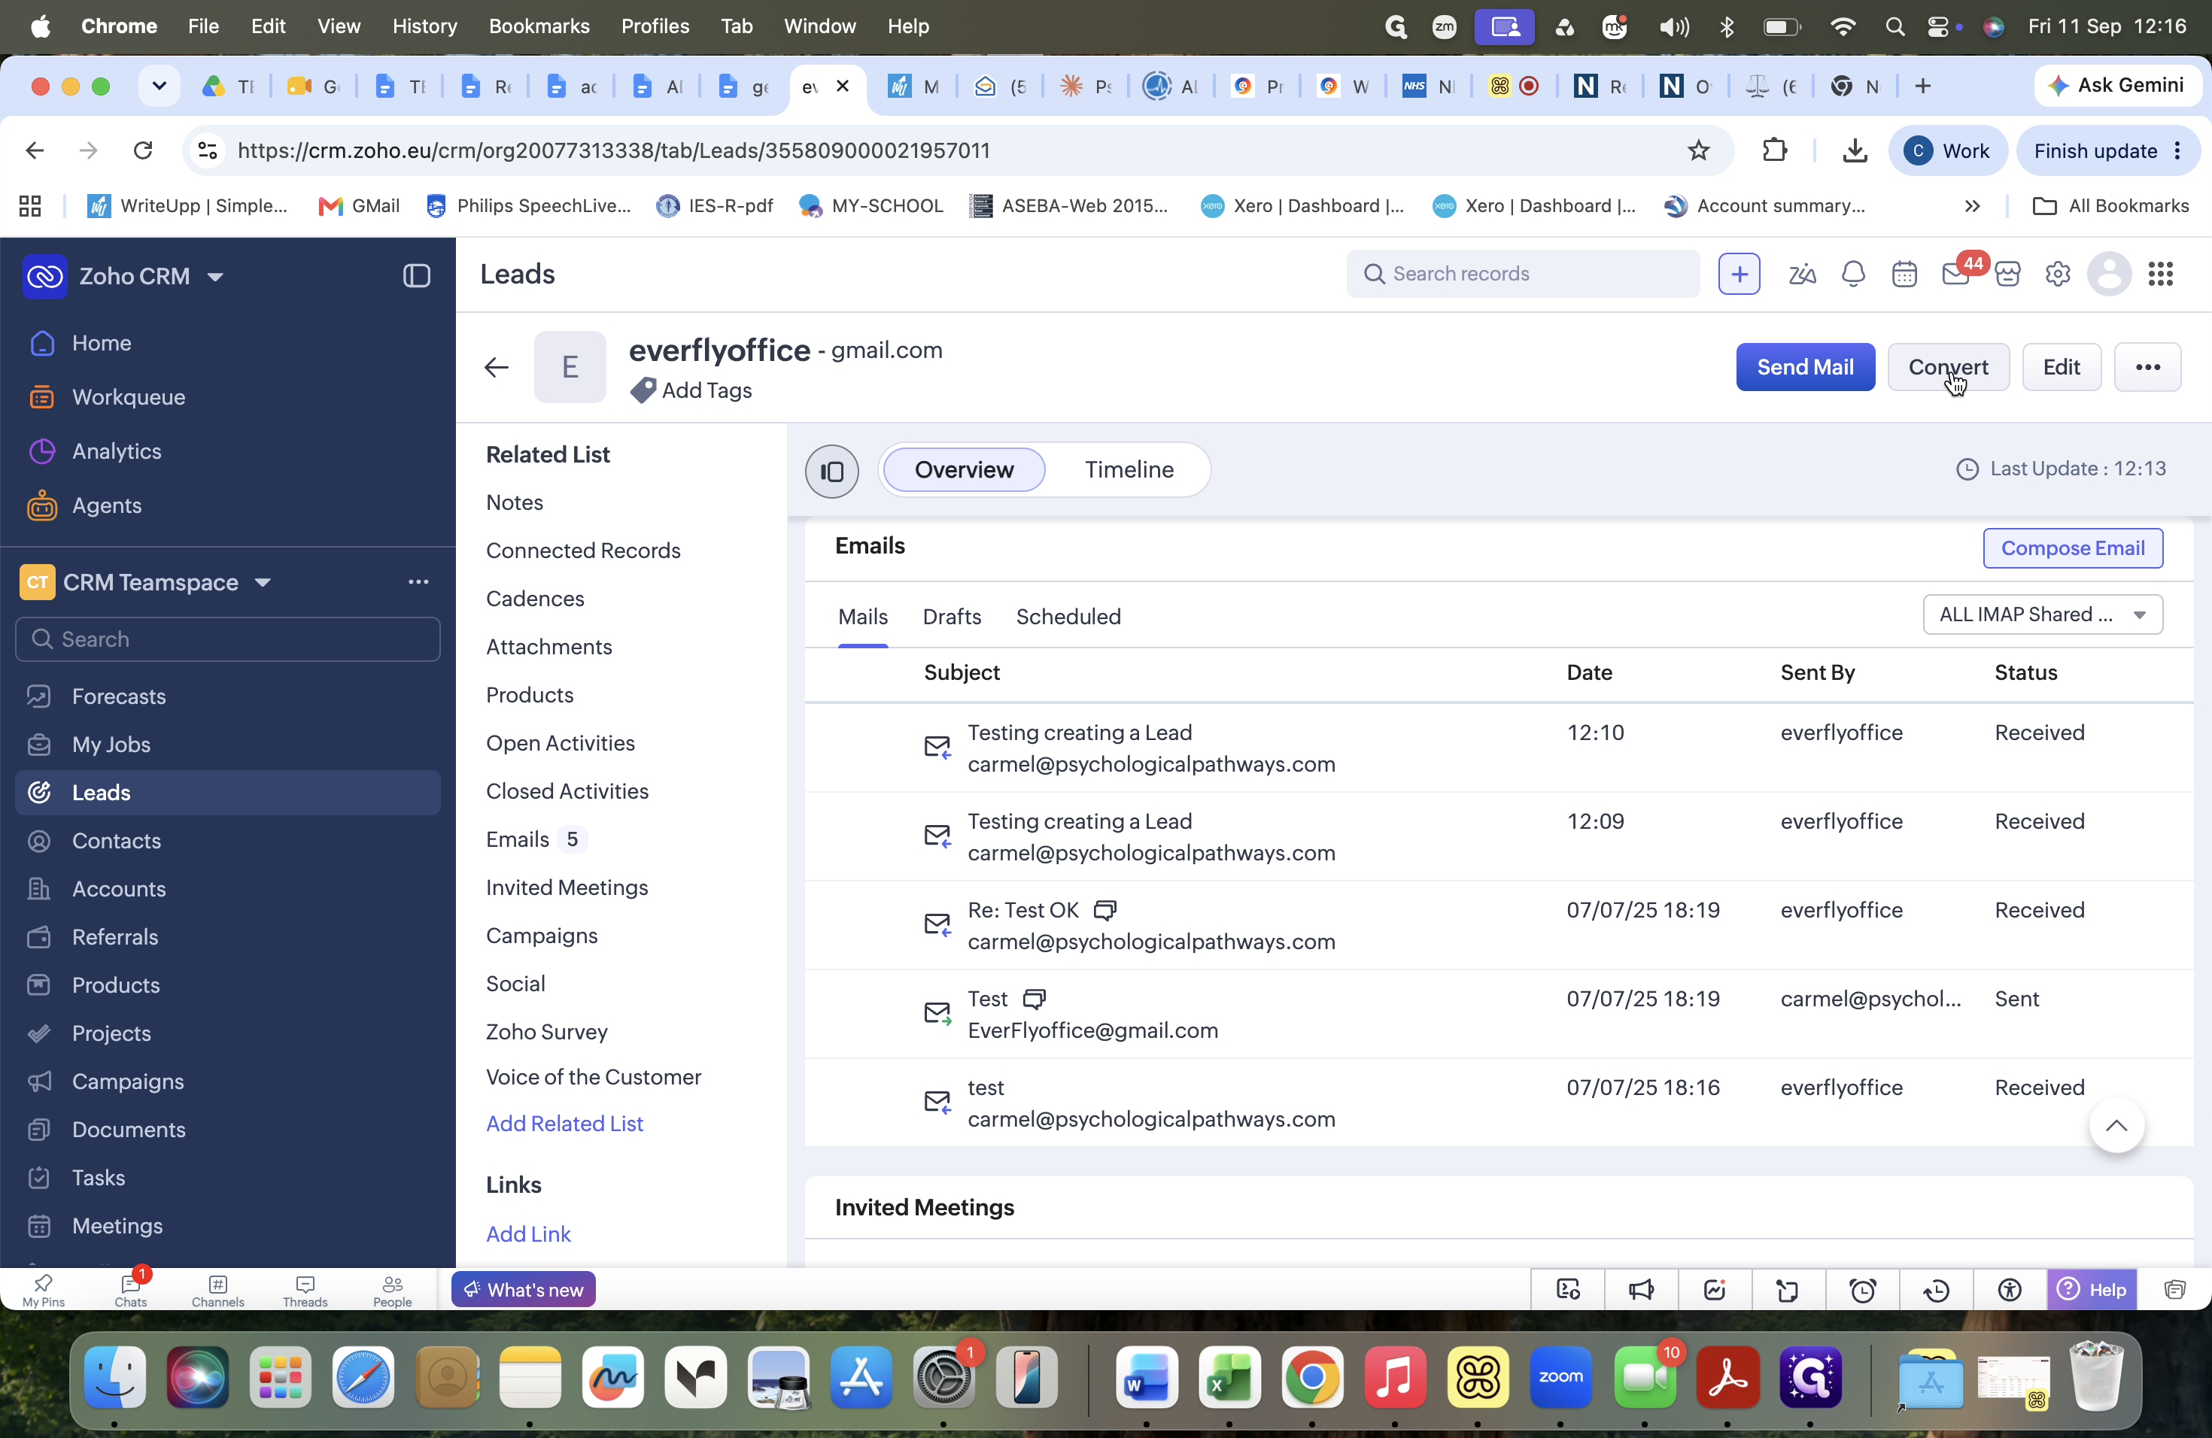This screenshot has width=2212, height=1438.
Task: Select the Mails tab
Action: [x=862, y=617]
